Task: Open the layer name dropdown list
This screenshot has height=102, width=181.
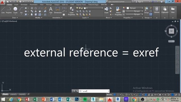Action: tap(102, 8)
